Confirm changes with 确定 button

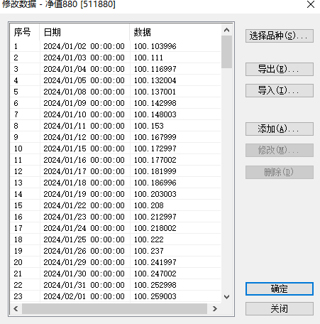point(280,289)
